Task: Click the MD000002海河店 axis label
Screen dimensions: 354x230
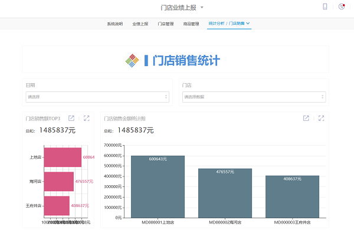Action: (x=225, y=222)
